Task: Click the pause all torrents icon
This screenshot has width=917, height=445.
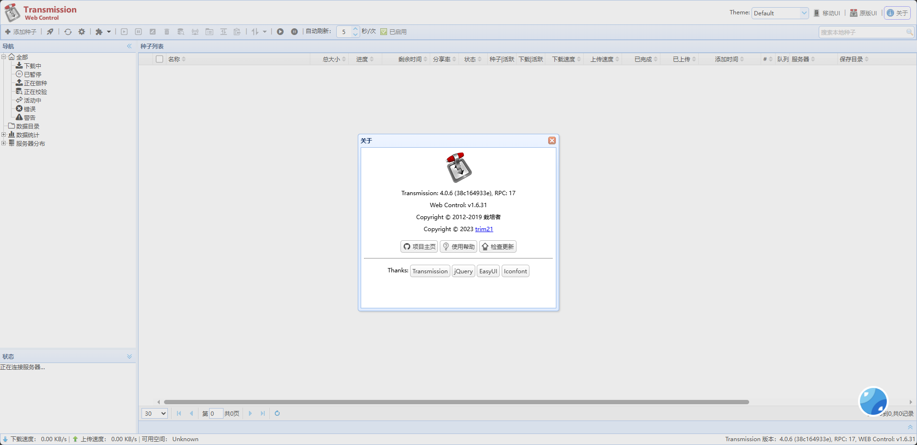Action: (x=294, y=32)
